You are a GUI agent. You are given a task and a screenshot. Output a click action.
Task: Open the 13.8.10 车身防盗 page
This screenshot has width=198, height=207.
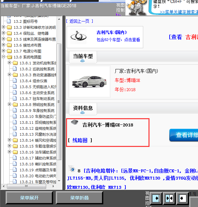click(x=38, y=117)
